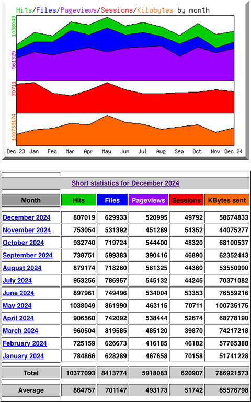251x402 pixels.
Task: Select May 2024 hits value 1038049
Action: (x=82, y=306)
